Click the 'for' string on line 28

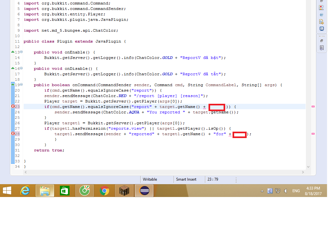(220, 134)
